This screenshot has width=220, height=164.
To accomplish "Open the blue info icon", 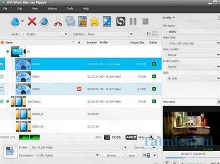I will [x=44, y=21].
